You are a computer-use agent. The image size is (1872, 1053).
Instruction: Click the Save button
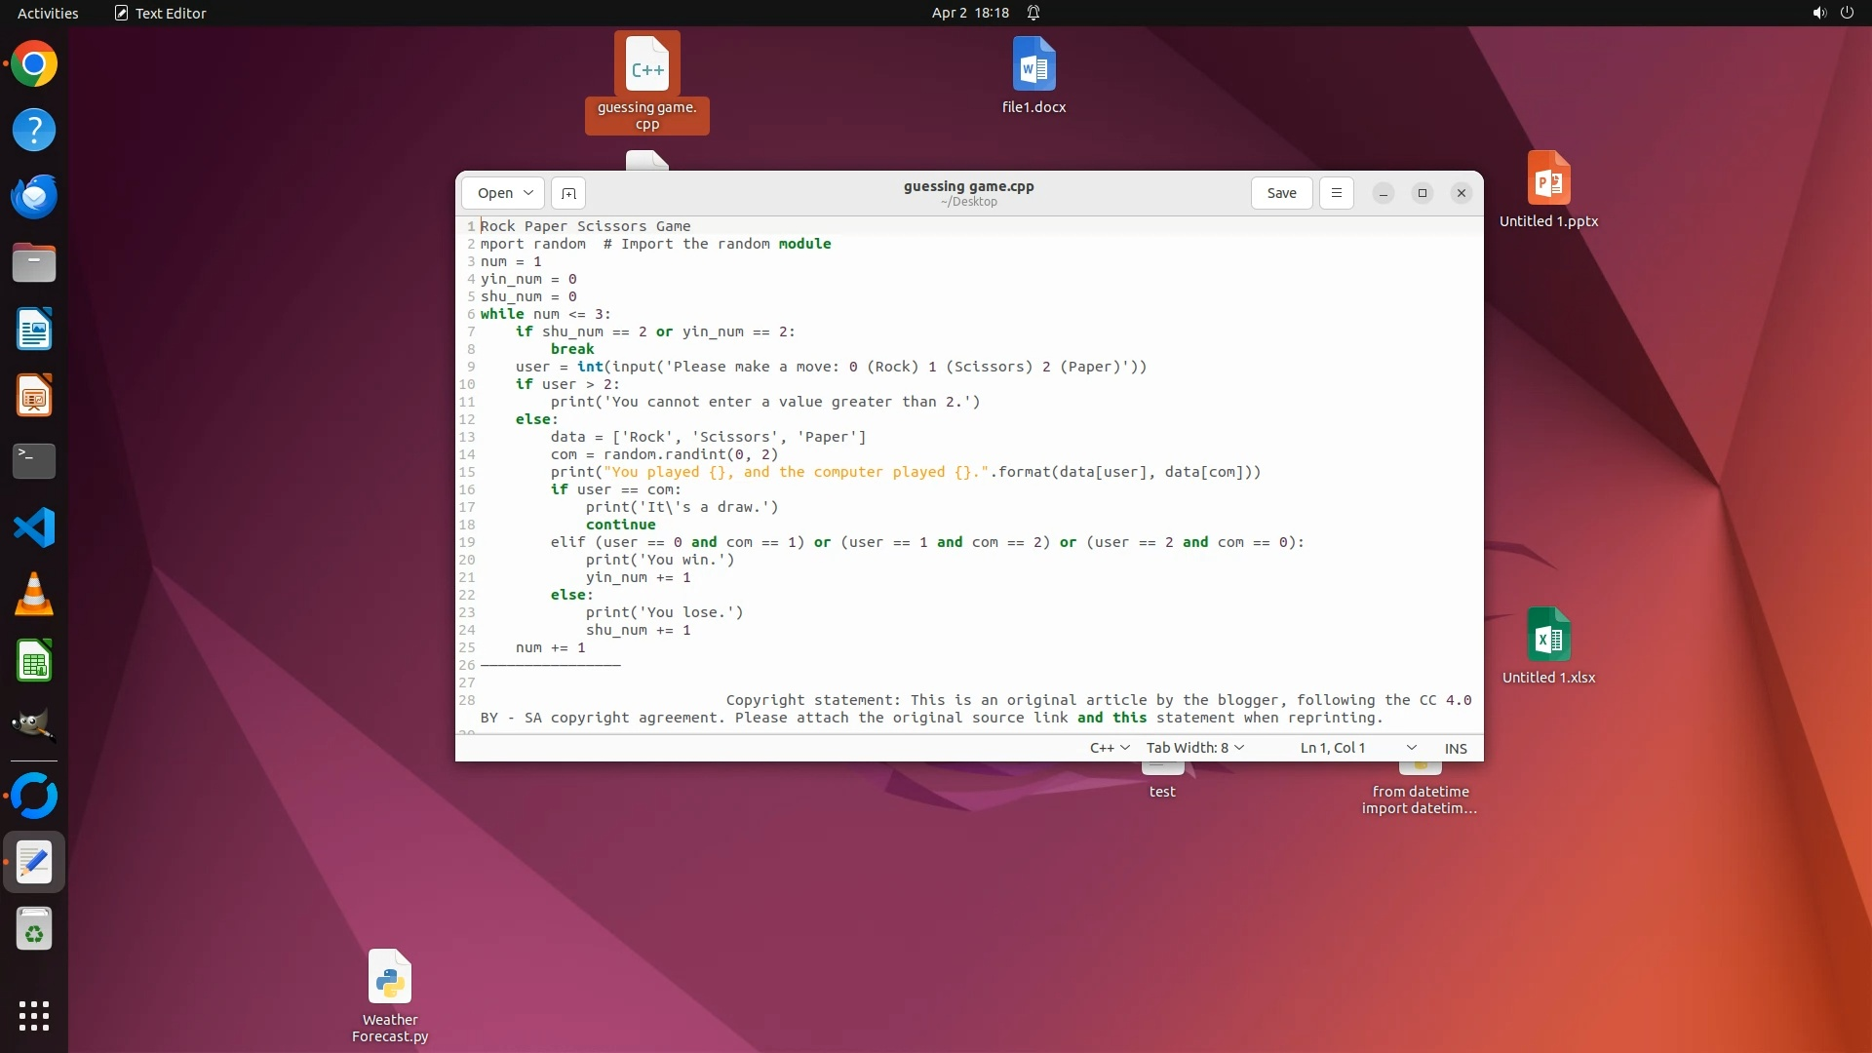pos(1281,193)
